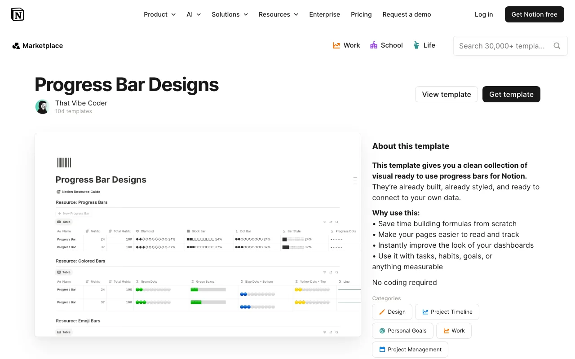Open Request a demo
This screenshot has width=575, height=359.
pos(407,14)
